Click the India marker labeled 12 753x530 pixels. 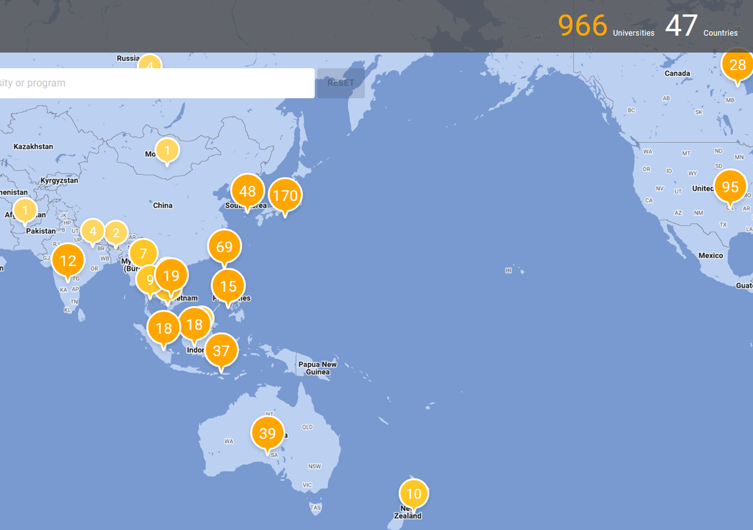(x=68, y=260)
